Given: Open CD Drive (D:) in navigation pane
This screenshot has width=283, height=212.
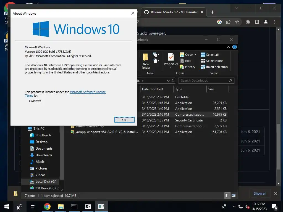Looking at the screenshot, I should pyautogui.click(x=44, y=188).
